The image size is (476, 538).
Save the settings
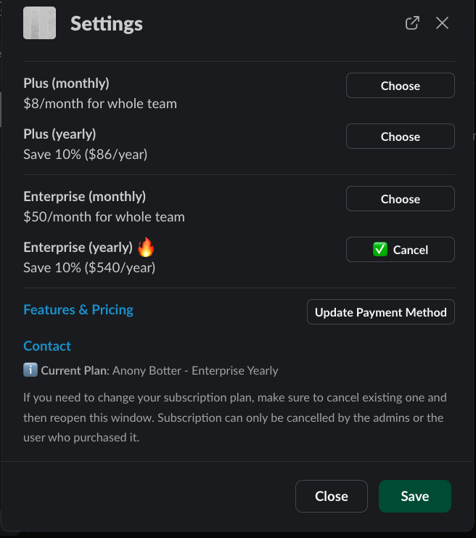[x=414, y=497]
